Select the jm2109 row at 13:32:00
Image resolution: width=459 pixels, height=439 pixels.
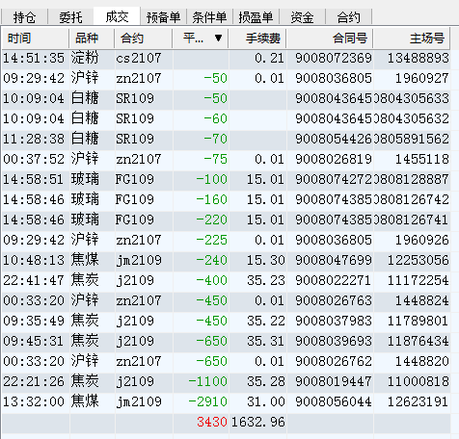pos(226,401)
